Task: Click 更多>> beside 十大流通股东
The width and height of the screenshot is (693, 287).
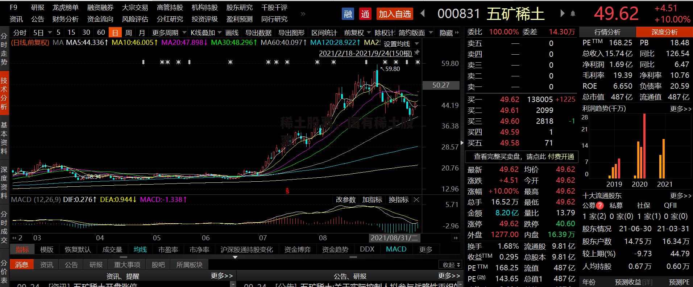Action: [681, 196]
